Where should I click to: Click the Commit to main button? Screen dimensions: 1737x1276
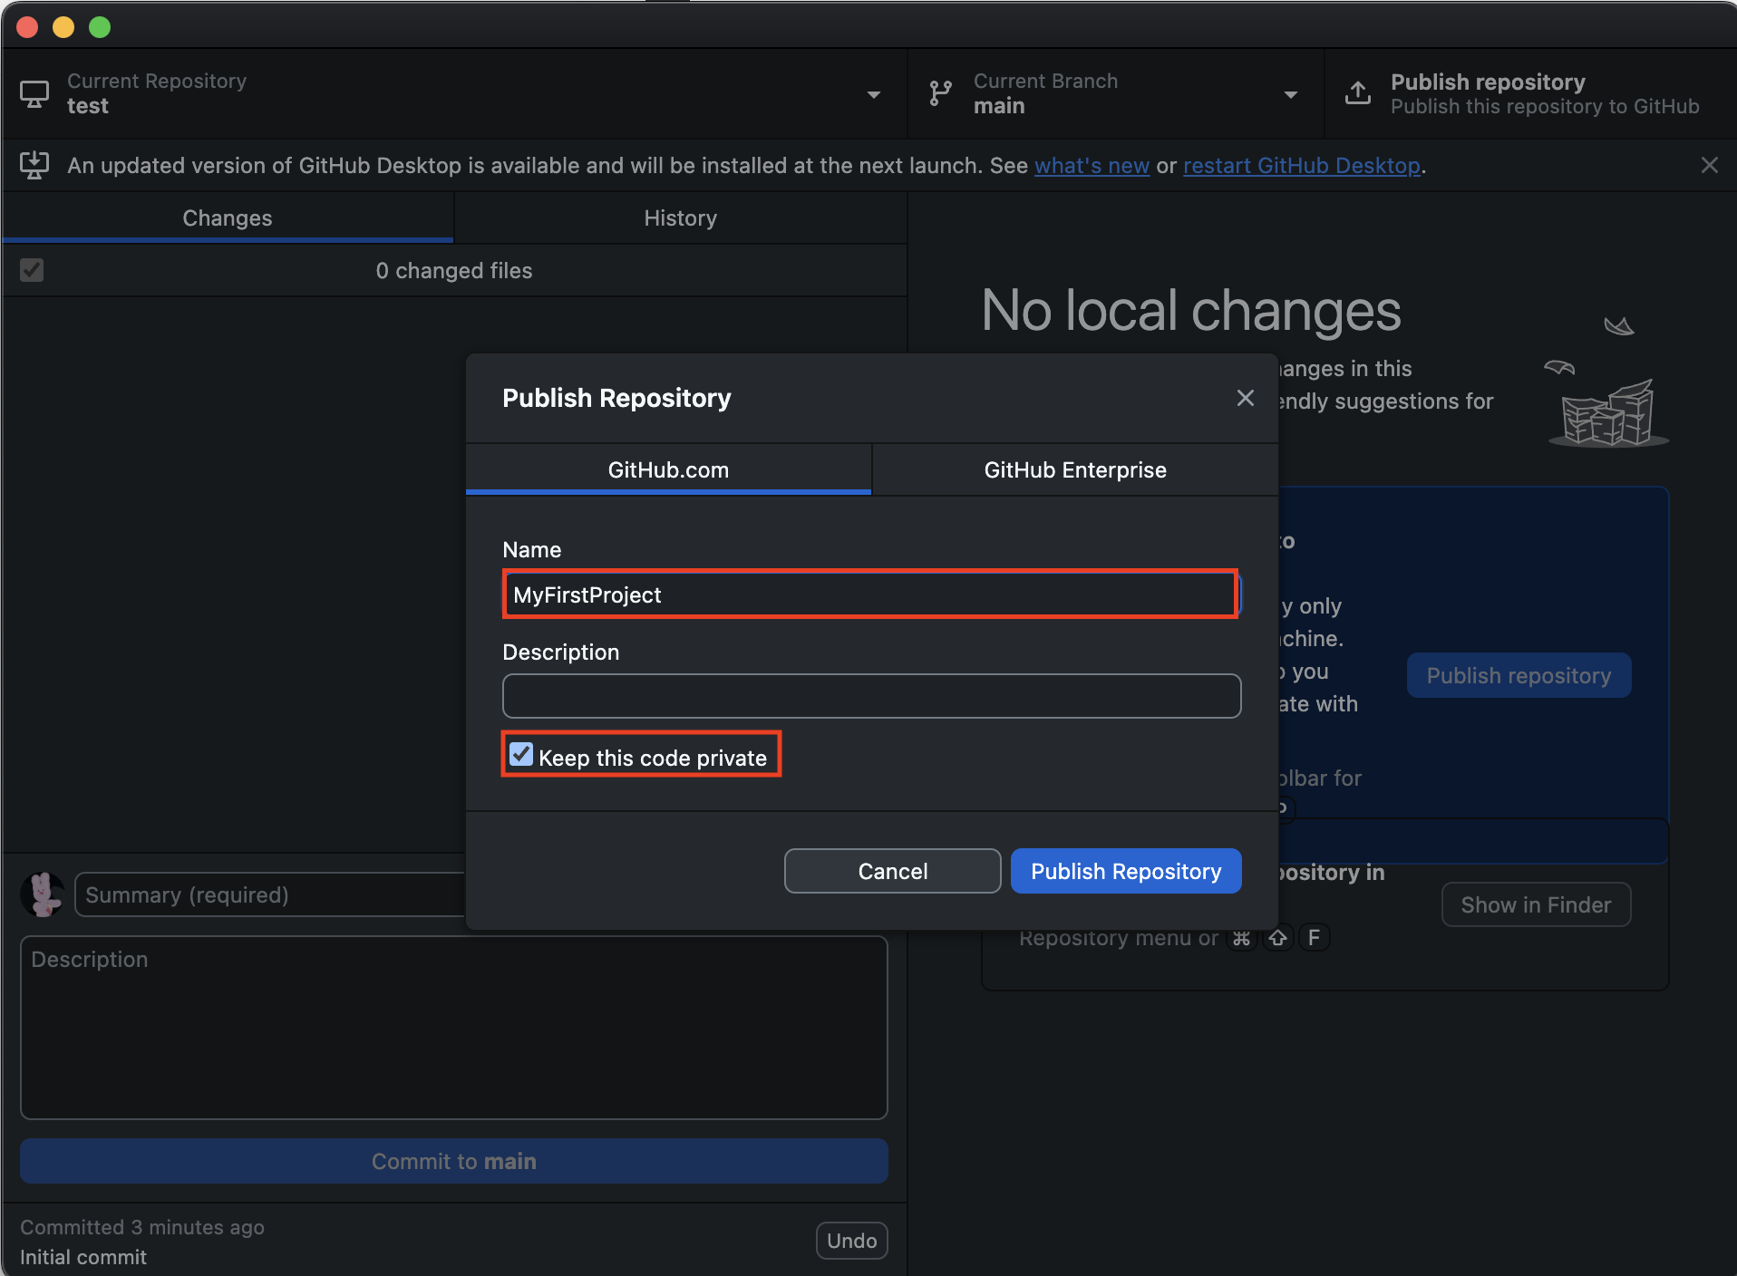[x=454, y=1161]
